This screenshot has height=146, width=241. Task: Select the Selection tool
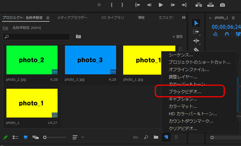(196, 23)
